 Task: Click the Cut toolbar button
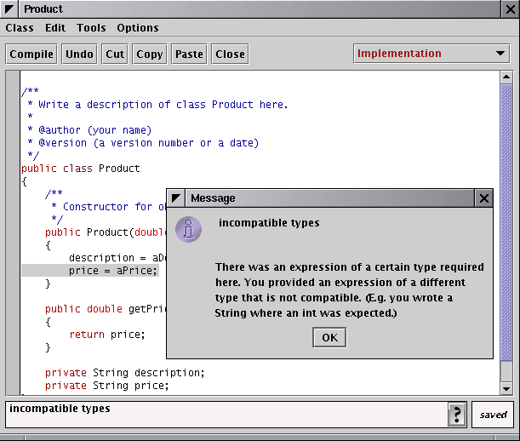point(115,54)
